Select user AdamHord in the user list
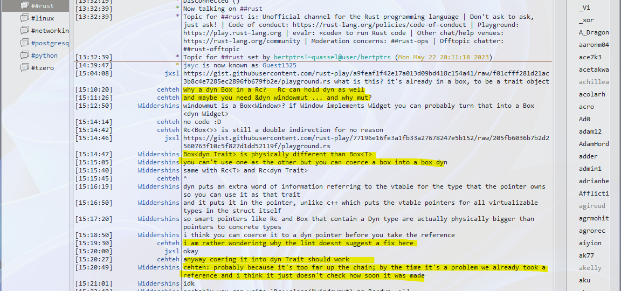 click(x=594, y=144)
